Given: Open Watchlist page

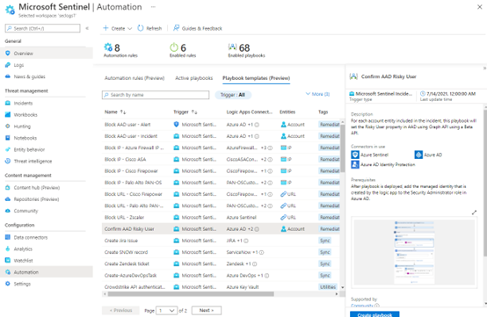Looking at the screenshot, I should [x=23, y=261].
